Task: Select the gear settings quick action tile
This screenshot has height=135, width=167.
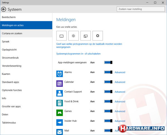Action: coord(98,36)
